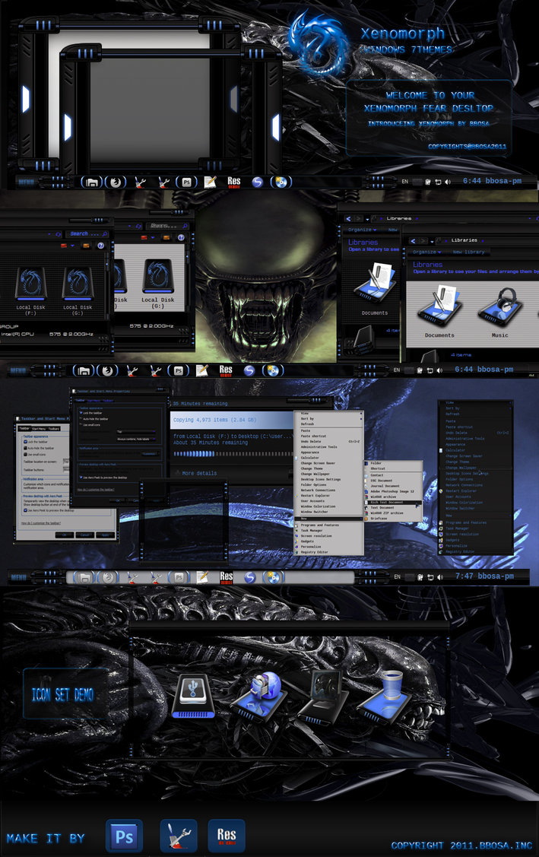Viewport: 539px width, 857px height.
Task: Open the Organize dropdown beside New library
Action: click(427, 252)
